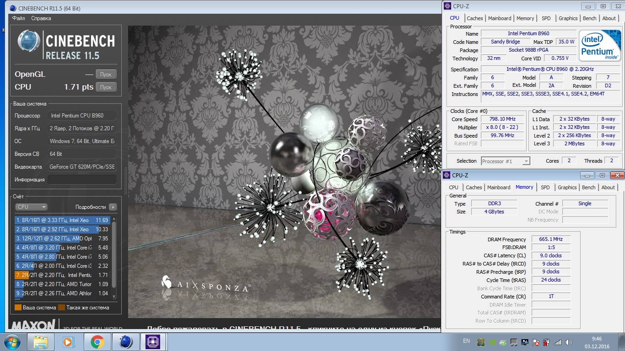Switch to Caches tab in upper CPU-Z
The image size is (625, 351).
click(474, 18)
